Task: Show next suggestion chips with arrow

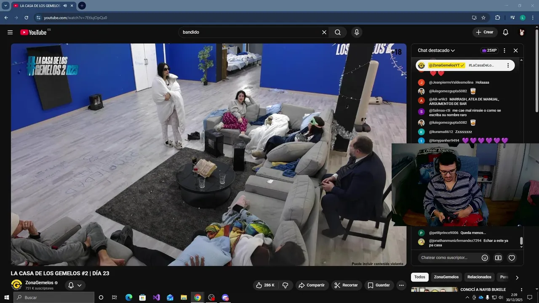Action: [517, 277]
